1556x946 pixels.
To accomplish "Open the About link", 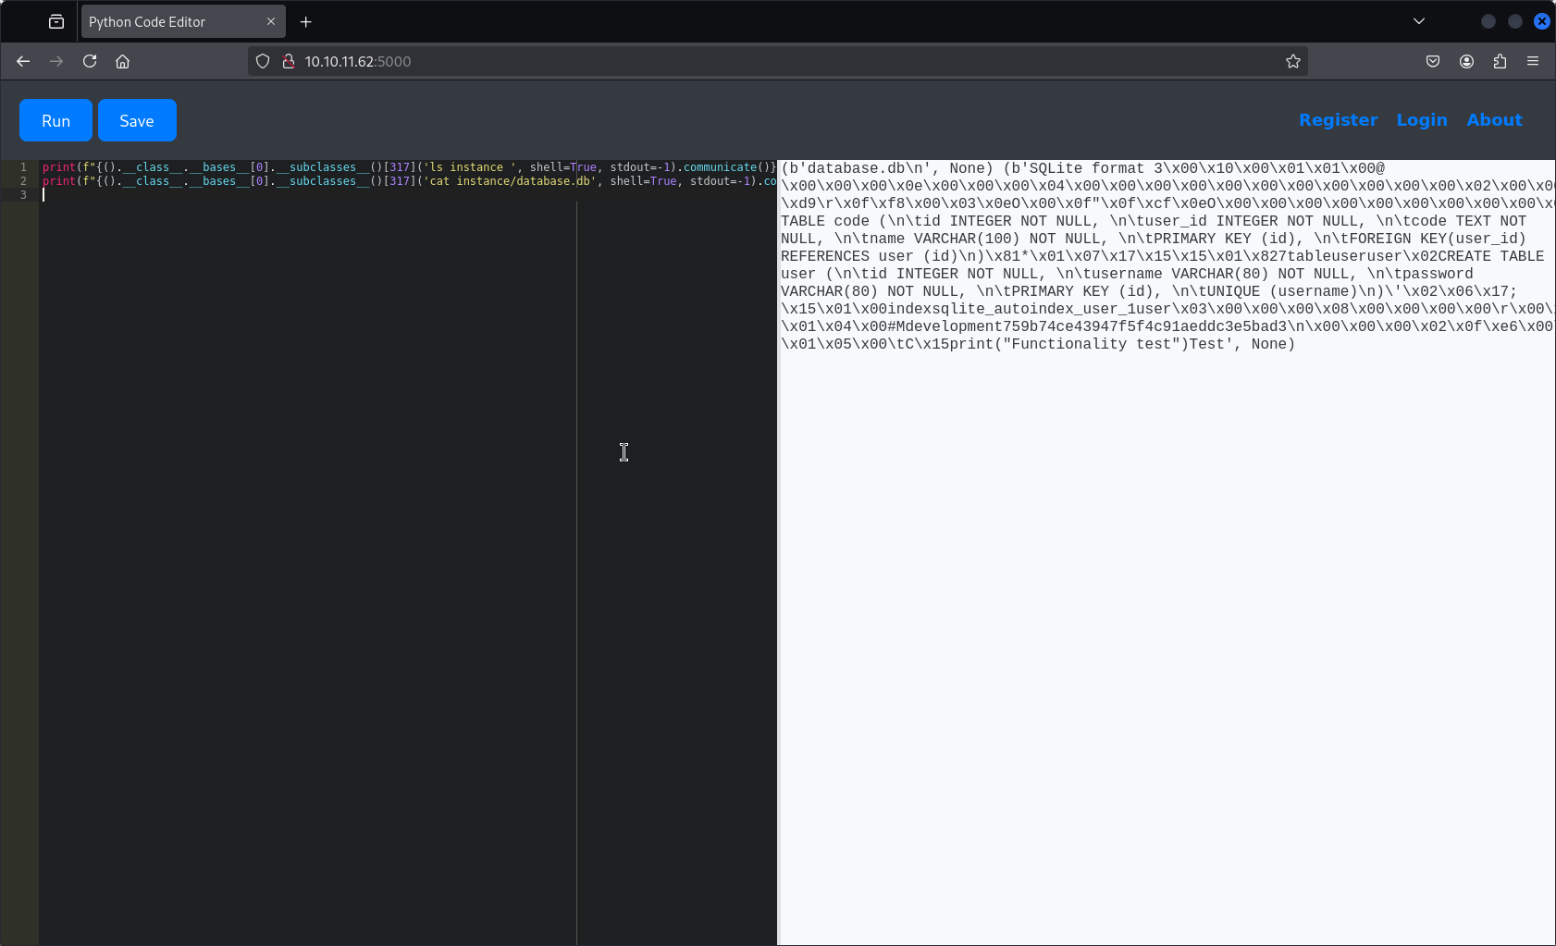I will 1493,120.
